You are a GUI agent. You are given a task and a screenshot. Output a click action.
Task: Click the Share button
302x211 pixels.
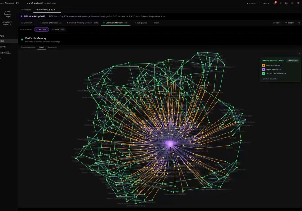click(x=277, y=23)
